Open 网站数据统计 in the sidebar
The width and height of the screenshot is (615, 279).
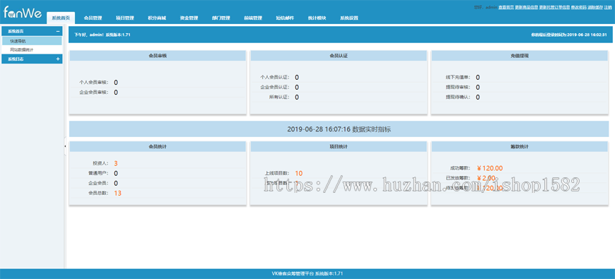(32, 49)
